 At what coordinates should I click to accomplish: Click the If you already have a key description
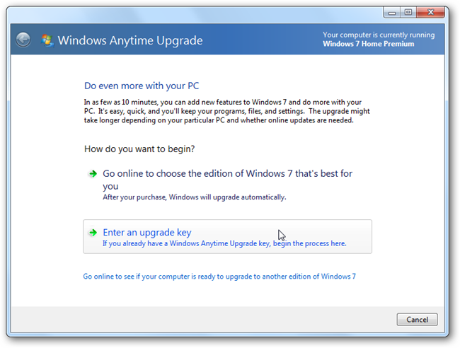point(224,243)
